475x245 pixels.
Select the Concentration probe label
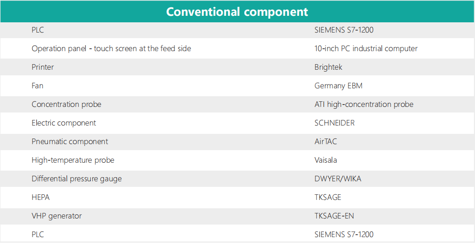pos(66,104)
